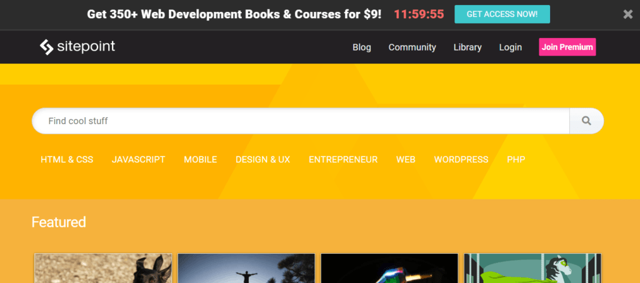The image size is (640, 283).
Task: Open the Blog link
Action: click(x=362, y=47)
